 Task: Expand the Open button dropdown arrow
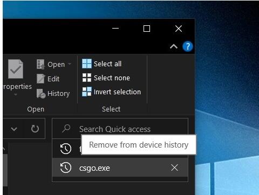70,64
